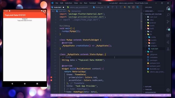Open README.md in the file explorer

pyautogui.click(x=154, y=69)
